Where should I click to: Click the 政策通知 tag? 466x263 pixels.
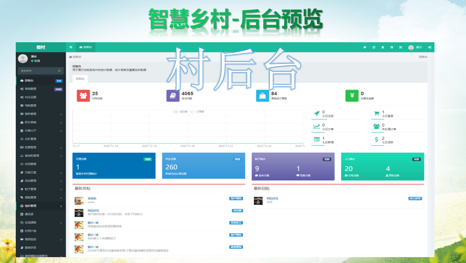[236, 247]
